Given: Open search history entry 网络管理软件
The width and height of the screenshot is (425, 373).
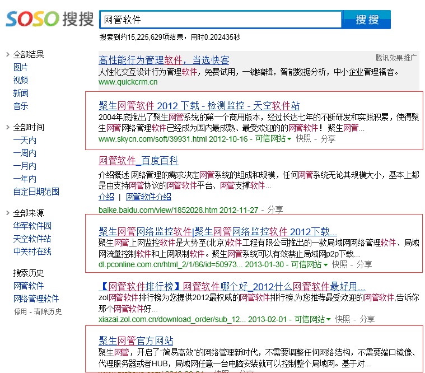Looking at the screenshot, I should click(x=36, y=299).
